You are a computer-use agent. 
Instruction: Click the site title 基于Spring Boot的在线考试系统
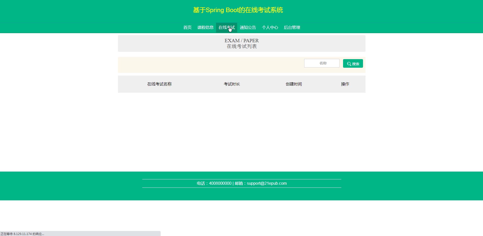238,10
